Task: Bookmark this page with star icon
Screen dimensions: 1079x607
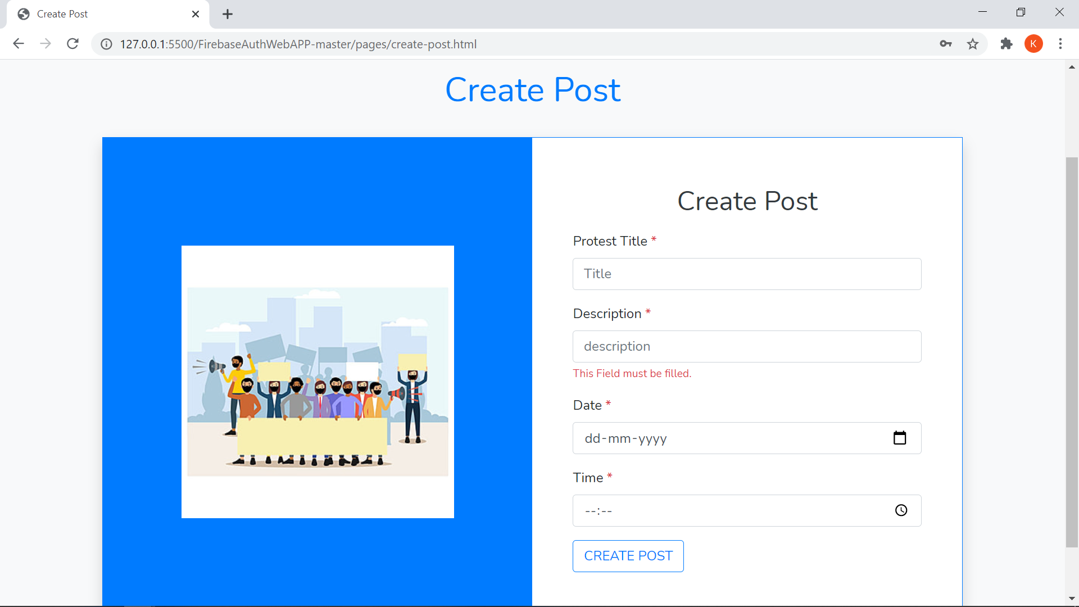Action: 973,44
